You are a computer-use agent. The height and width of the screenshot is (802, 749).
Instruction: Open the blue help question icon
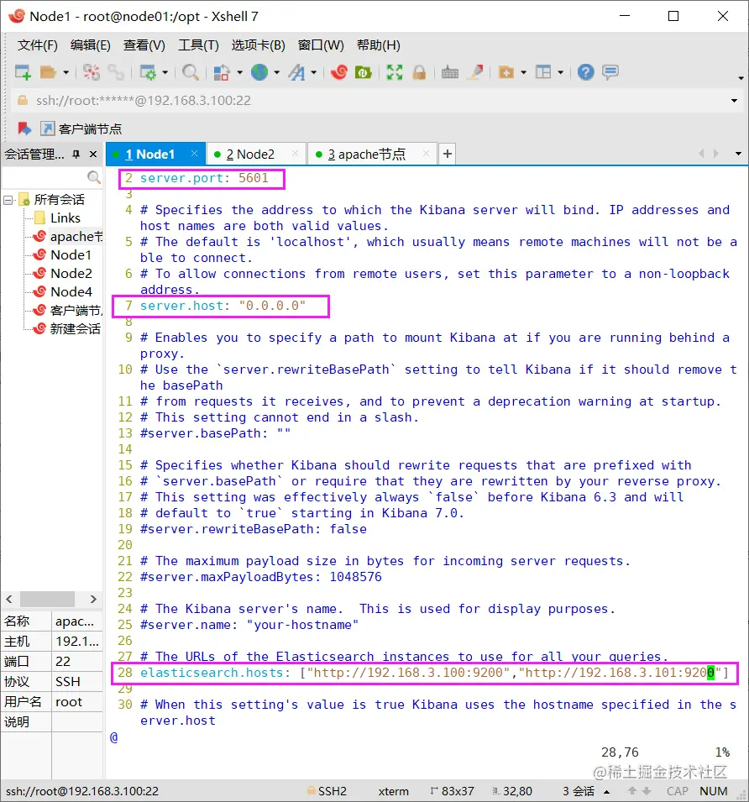[x=586, y=72]
